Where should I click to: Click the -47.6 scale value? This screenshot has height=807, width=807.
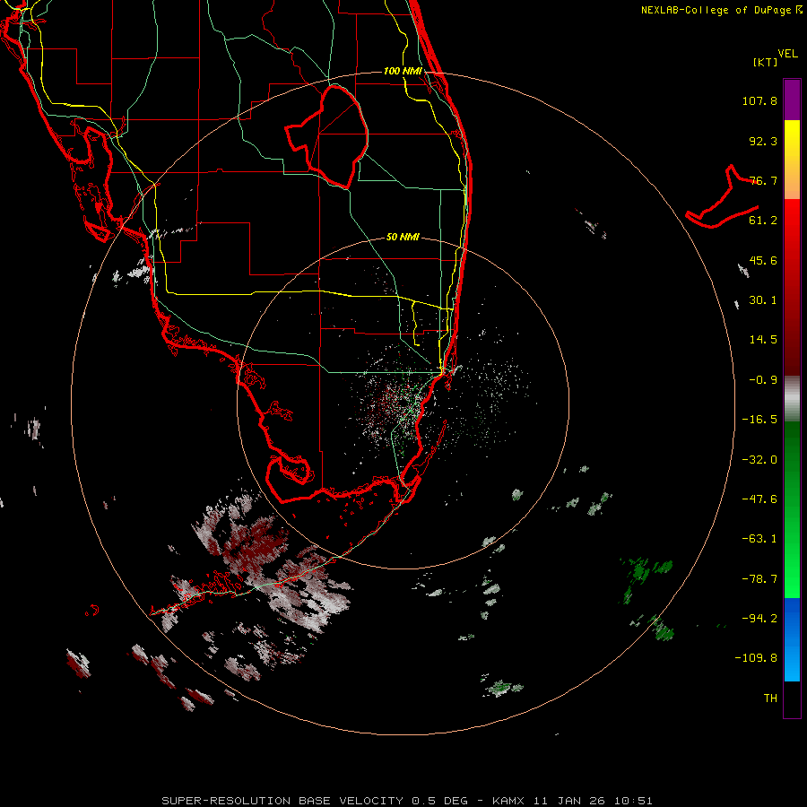[759, 499]
